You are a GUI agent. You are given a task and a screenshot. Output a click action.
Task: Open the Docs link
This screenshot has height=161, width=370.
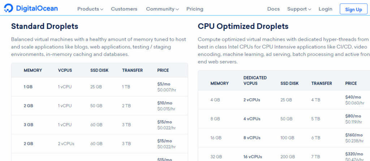[273, 9]
